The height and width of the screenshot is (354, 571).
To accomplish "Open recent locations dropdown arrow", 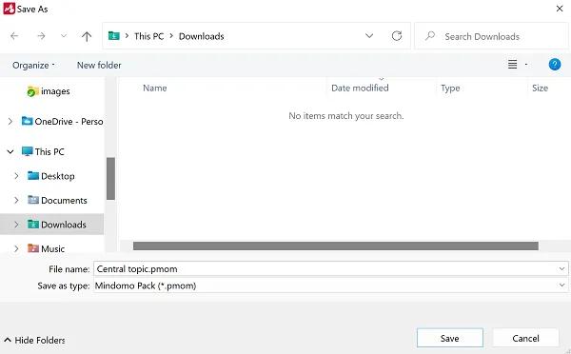I will (64, 36).
